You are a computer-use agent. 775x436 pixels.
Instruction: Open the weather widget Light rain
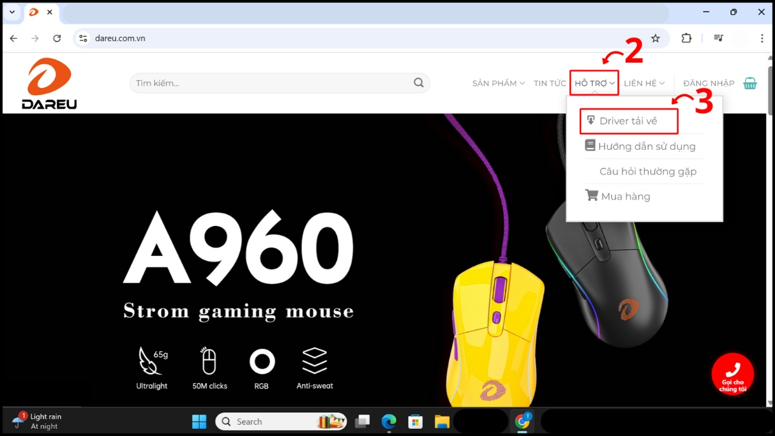click(x=37, y=421)
